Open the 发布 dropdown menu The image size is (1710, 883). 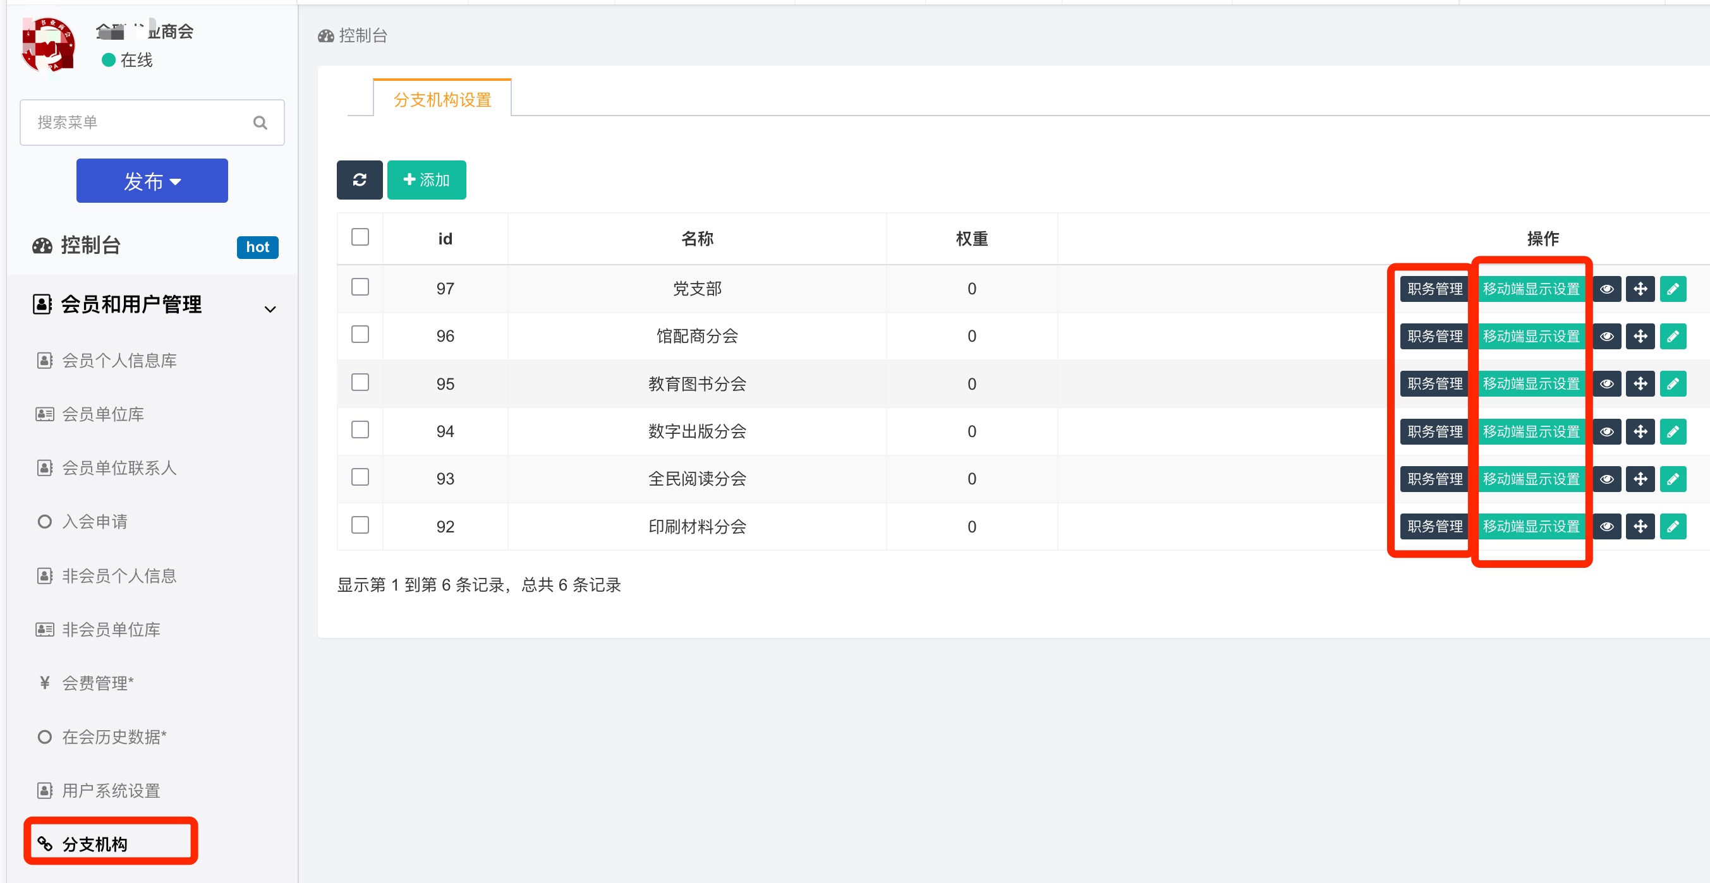[152, 181]
